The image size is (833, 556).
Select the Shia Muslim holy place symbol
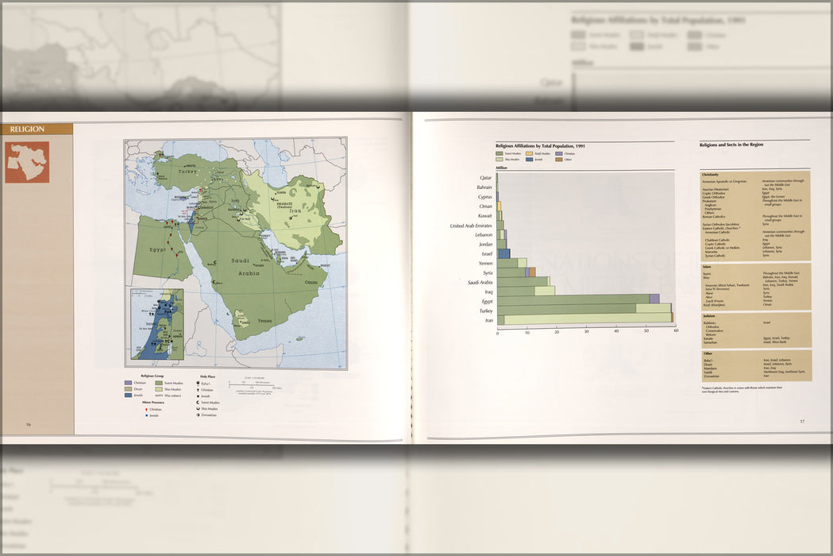coord(197,409)
